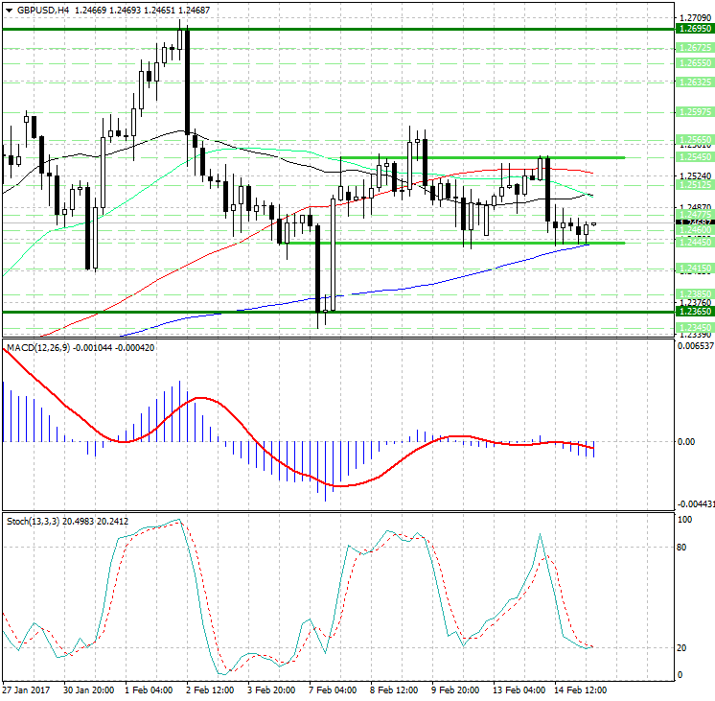Select the 1.26725 dashed level label
715x701 pixels.
click(694, 47)
